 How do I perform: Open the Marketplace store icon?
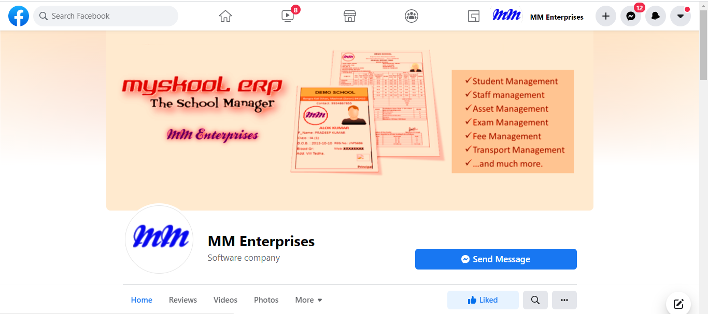(350, 16)
